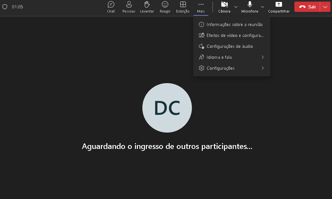
Task: Click the info icon for meeting information
Action: tap(202, 24)
